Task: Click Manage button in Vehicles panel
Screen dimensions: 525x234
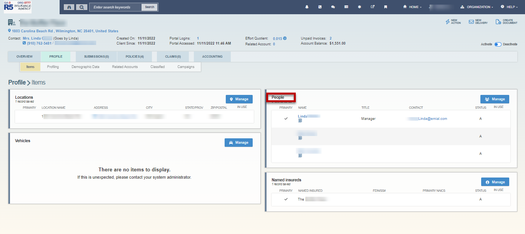Action: (x=238, y=143)
